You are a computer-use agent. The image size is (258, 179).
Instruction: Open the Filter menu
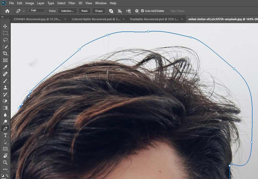coord(72,3)
